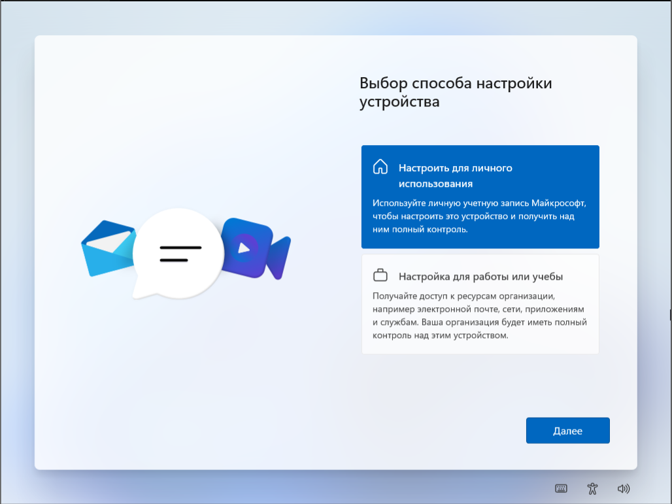Open the on-screen keyboard icon

[x=561, y=488]
